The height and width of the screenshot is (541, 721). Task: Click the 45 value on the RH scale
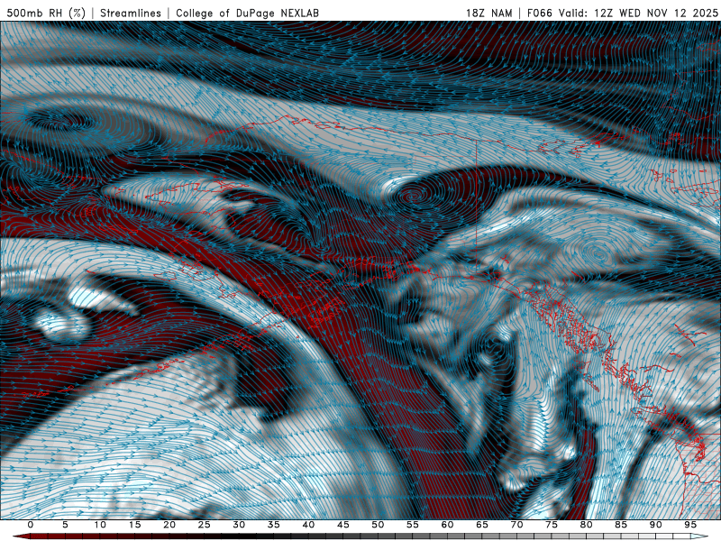tap(343, 525)
